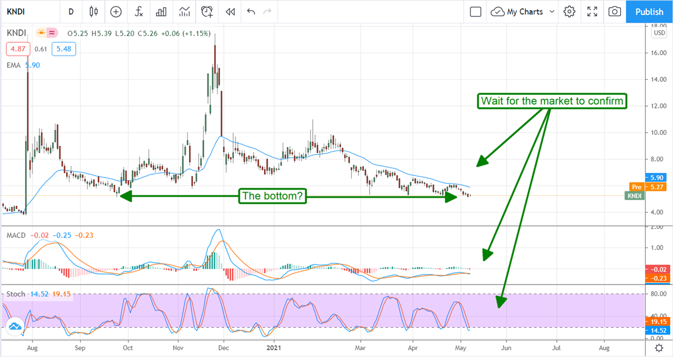Enter fullscreen mode
This screenshot has height=357, width=673.
[592, 12]
